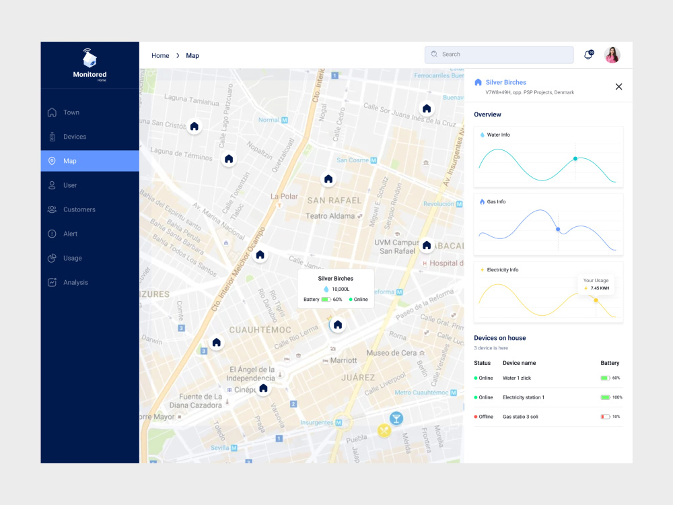This screenshot has width=673, height=505.
Task: Open the Customers page
Action: (x=90, y=209)
